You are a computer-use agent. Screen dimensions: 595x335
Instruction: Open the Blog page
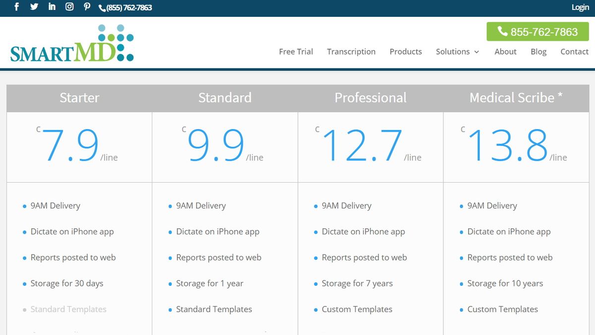coord(538,52)
